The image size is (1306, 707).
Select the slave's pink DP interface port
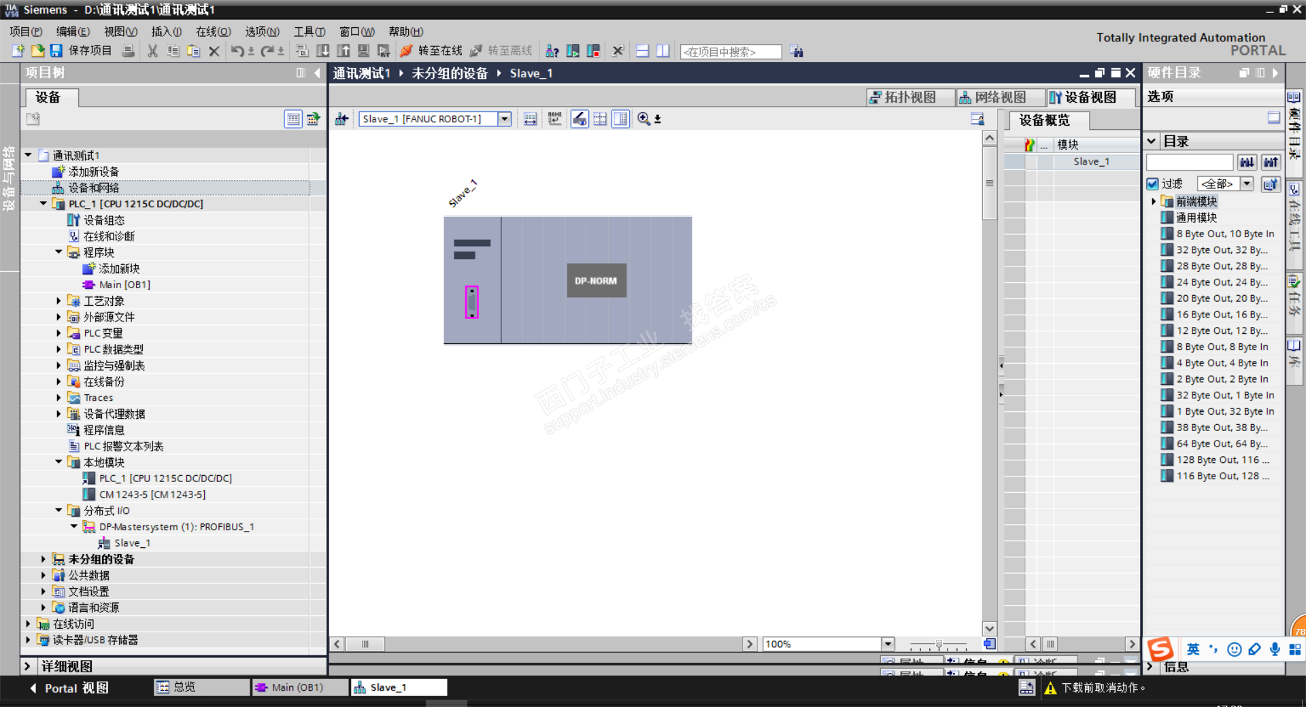coord(471,302)
